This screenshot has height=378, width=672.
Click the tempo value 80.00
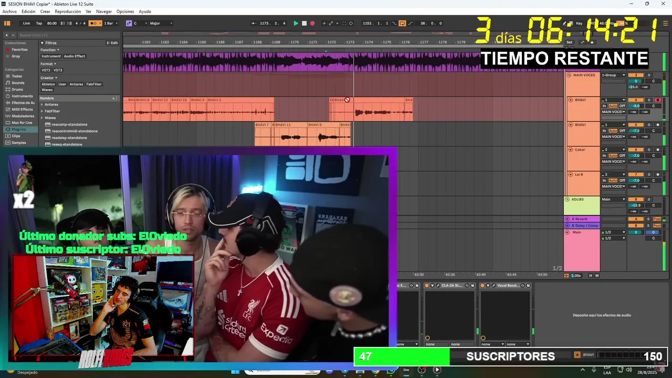point(52,23)
